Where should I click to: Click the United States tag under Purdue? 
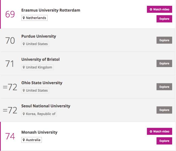tap(35, 44)
